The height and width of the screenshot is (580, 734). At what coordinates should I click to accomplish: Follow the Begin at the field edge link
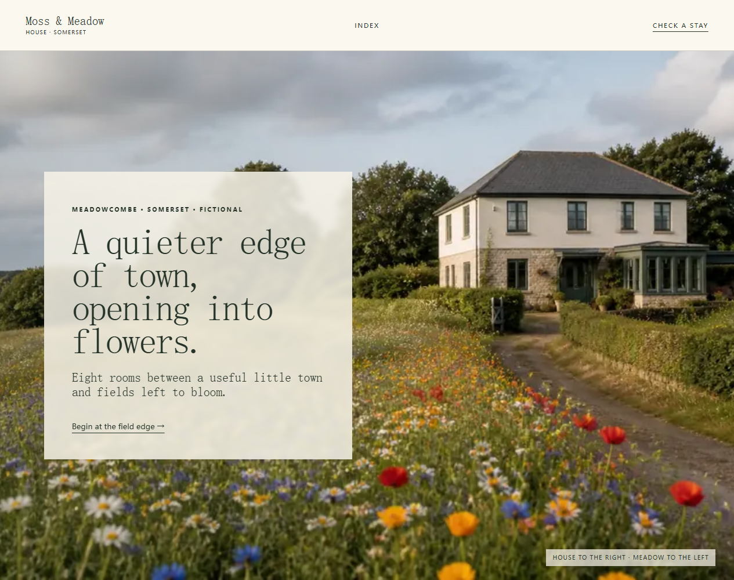coord(118,427)
